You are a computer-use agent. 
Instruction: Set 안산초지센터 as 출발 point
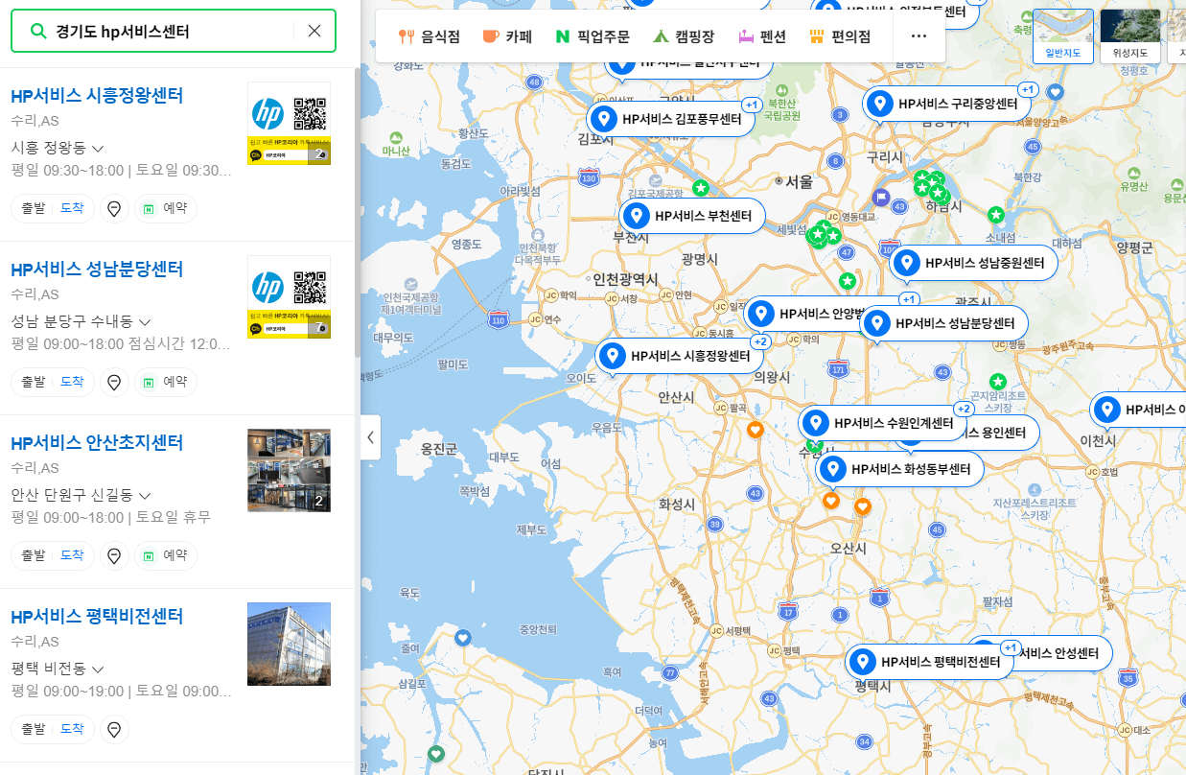(33, 554)
